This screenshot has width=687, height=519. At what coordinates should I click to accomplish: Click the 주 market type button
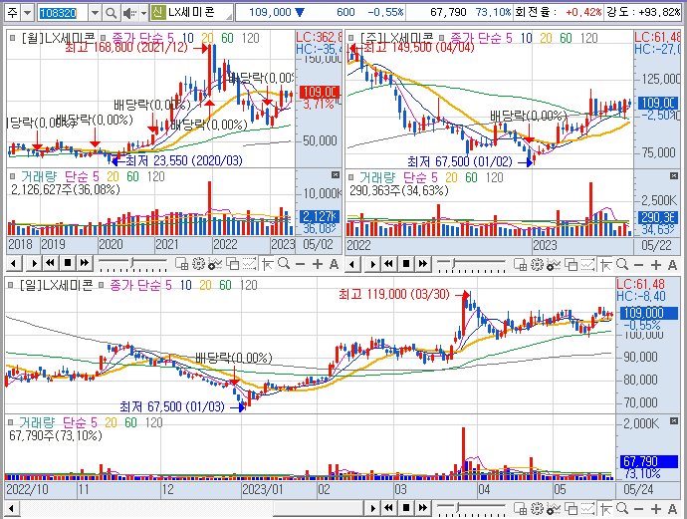pos(12,13)
